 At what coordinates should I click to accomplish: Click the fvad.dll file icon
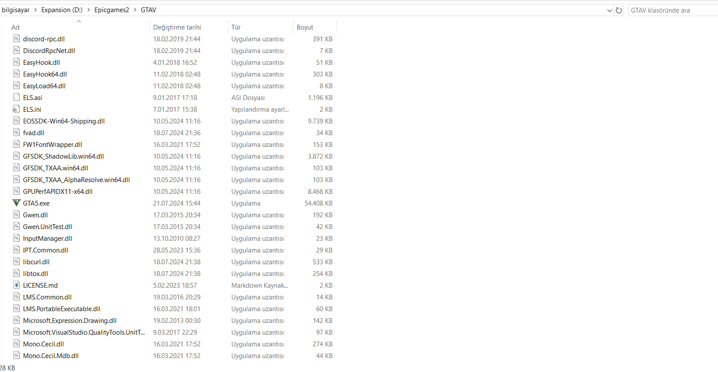[17, 133]
